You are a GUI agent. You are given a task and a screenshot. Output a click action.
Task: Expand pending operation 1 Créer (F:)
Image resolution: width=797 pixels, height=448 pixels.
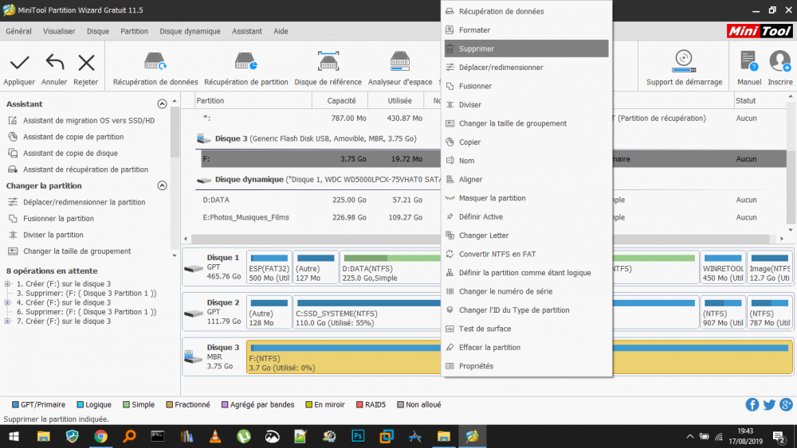click(x=7, y=284)
